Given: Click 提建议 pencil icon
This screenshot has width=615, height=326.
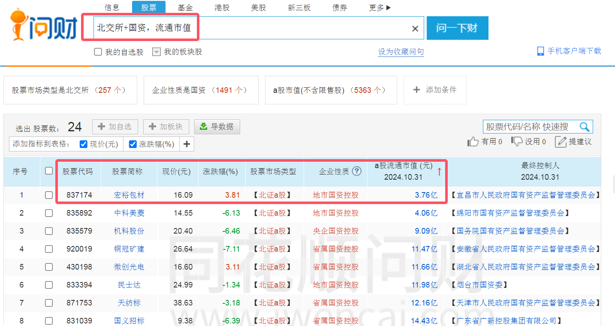Looking at the screenshot, I should [x=561, y=142].
